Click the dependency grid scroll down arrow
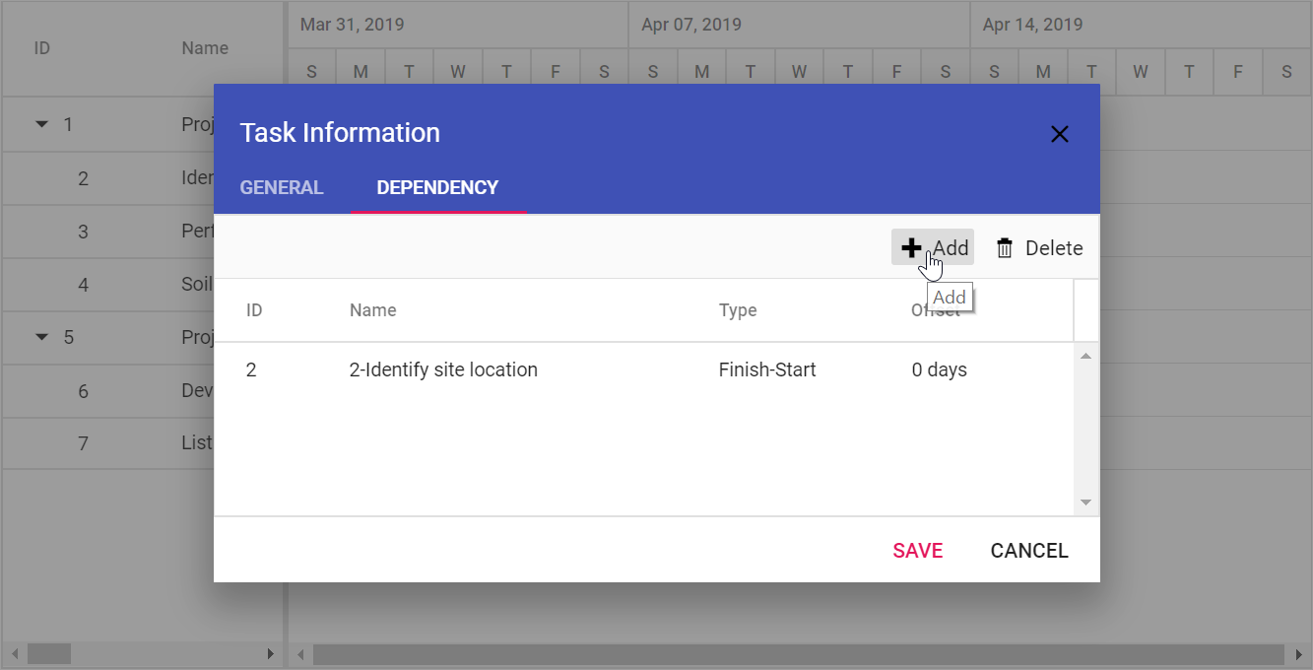The width and height of the screenshot is (1313, 670). [1086, 502]
